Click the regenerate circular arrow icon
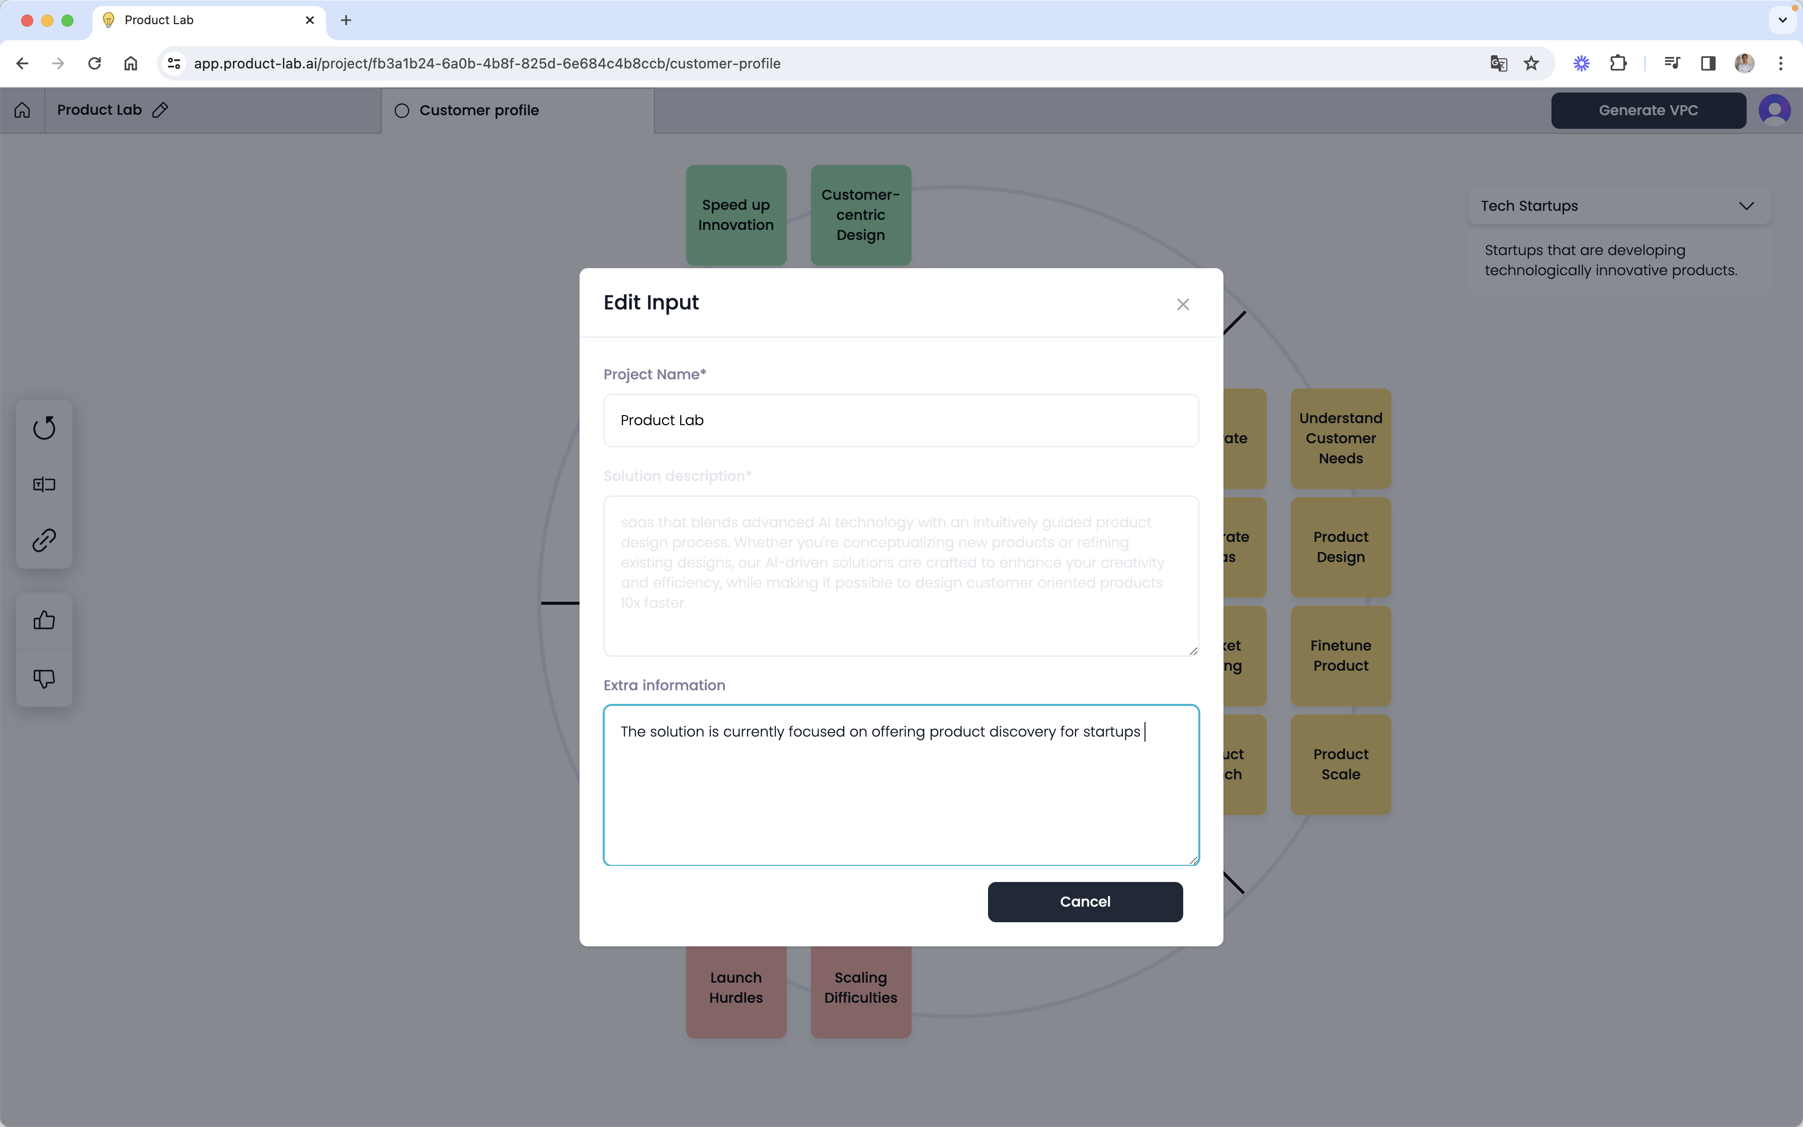This screenshot has width=1803, height=1127. pyautogui.click(x=44, y=428)
